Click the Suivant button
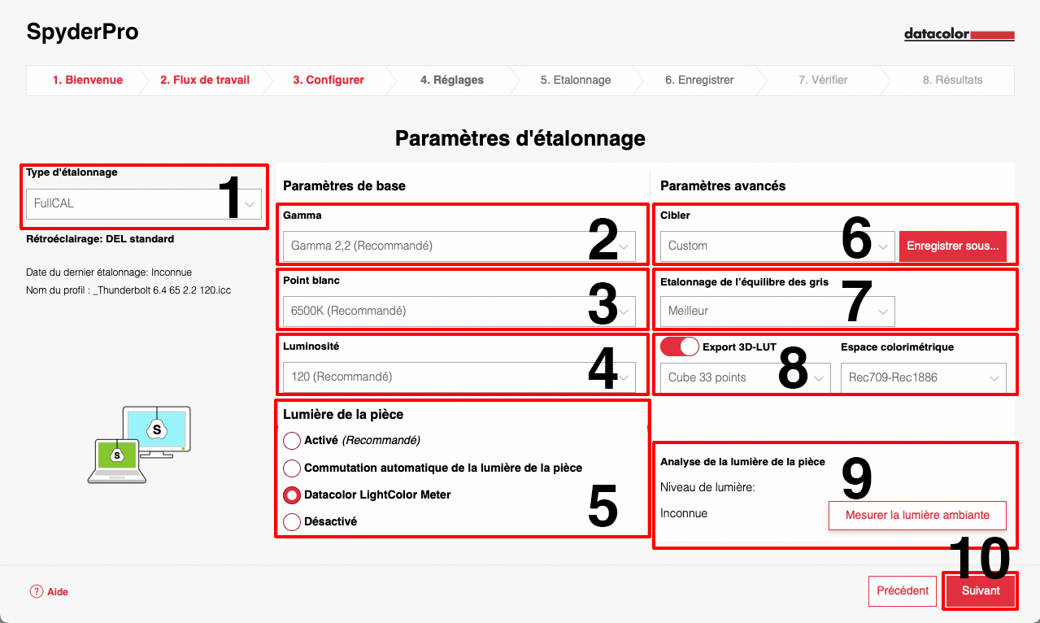 (980, 591)
